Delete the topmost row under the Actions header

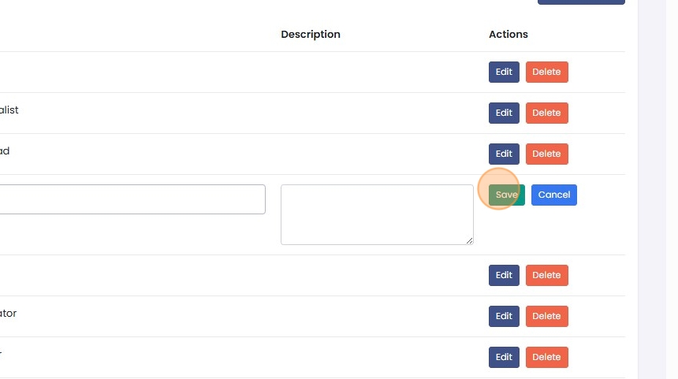coord(546,72)
